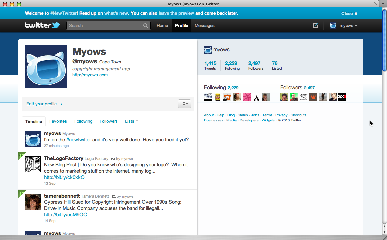Open the compose new tweet icon
This screenshot has height=240, width=387.
point(315,26)
